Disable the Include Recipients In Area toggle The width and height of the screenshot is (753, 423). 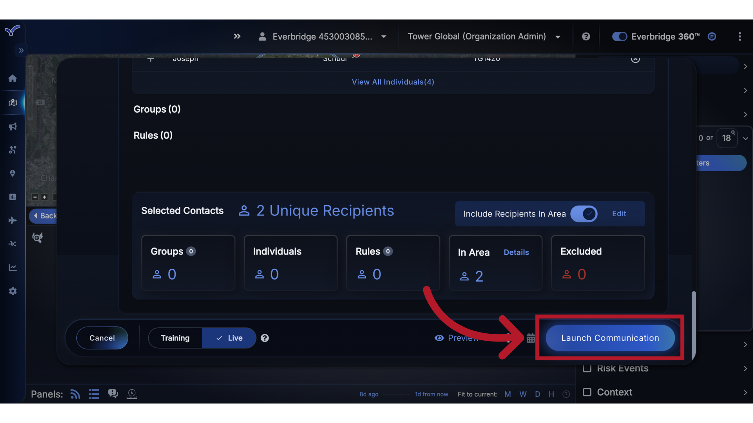[x=584, y=214]
